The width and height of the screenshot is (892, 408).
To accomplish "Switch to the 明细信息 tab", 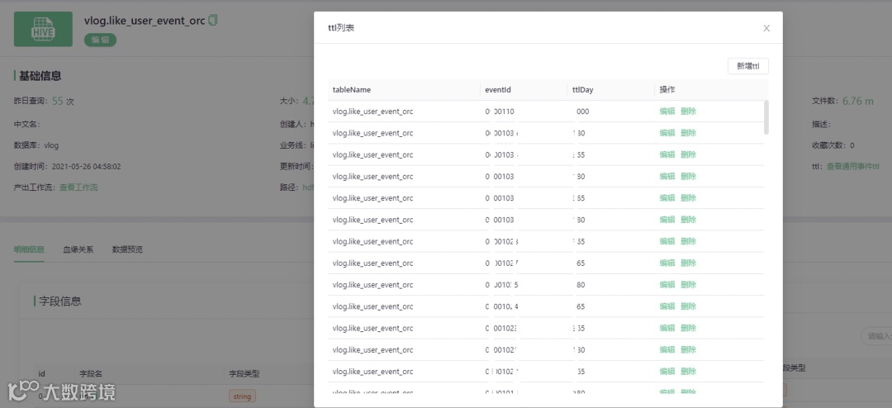I will tap(29, 249).
